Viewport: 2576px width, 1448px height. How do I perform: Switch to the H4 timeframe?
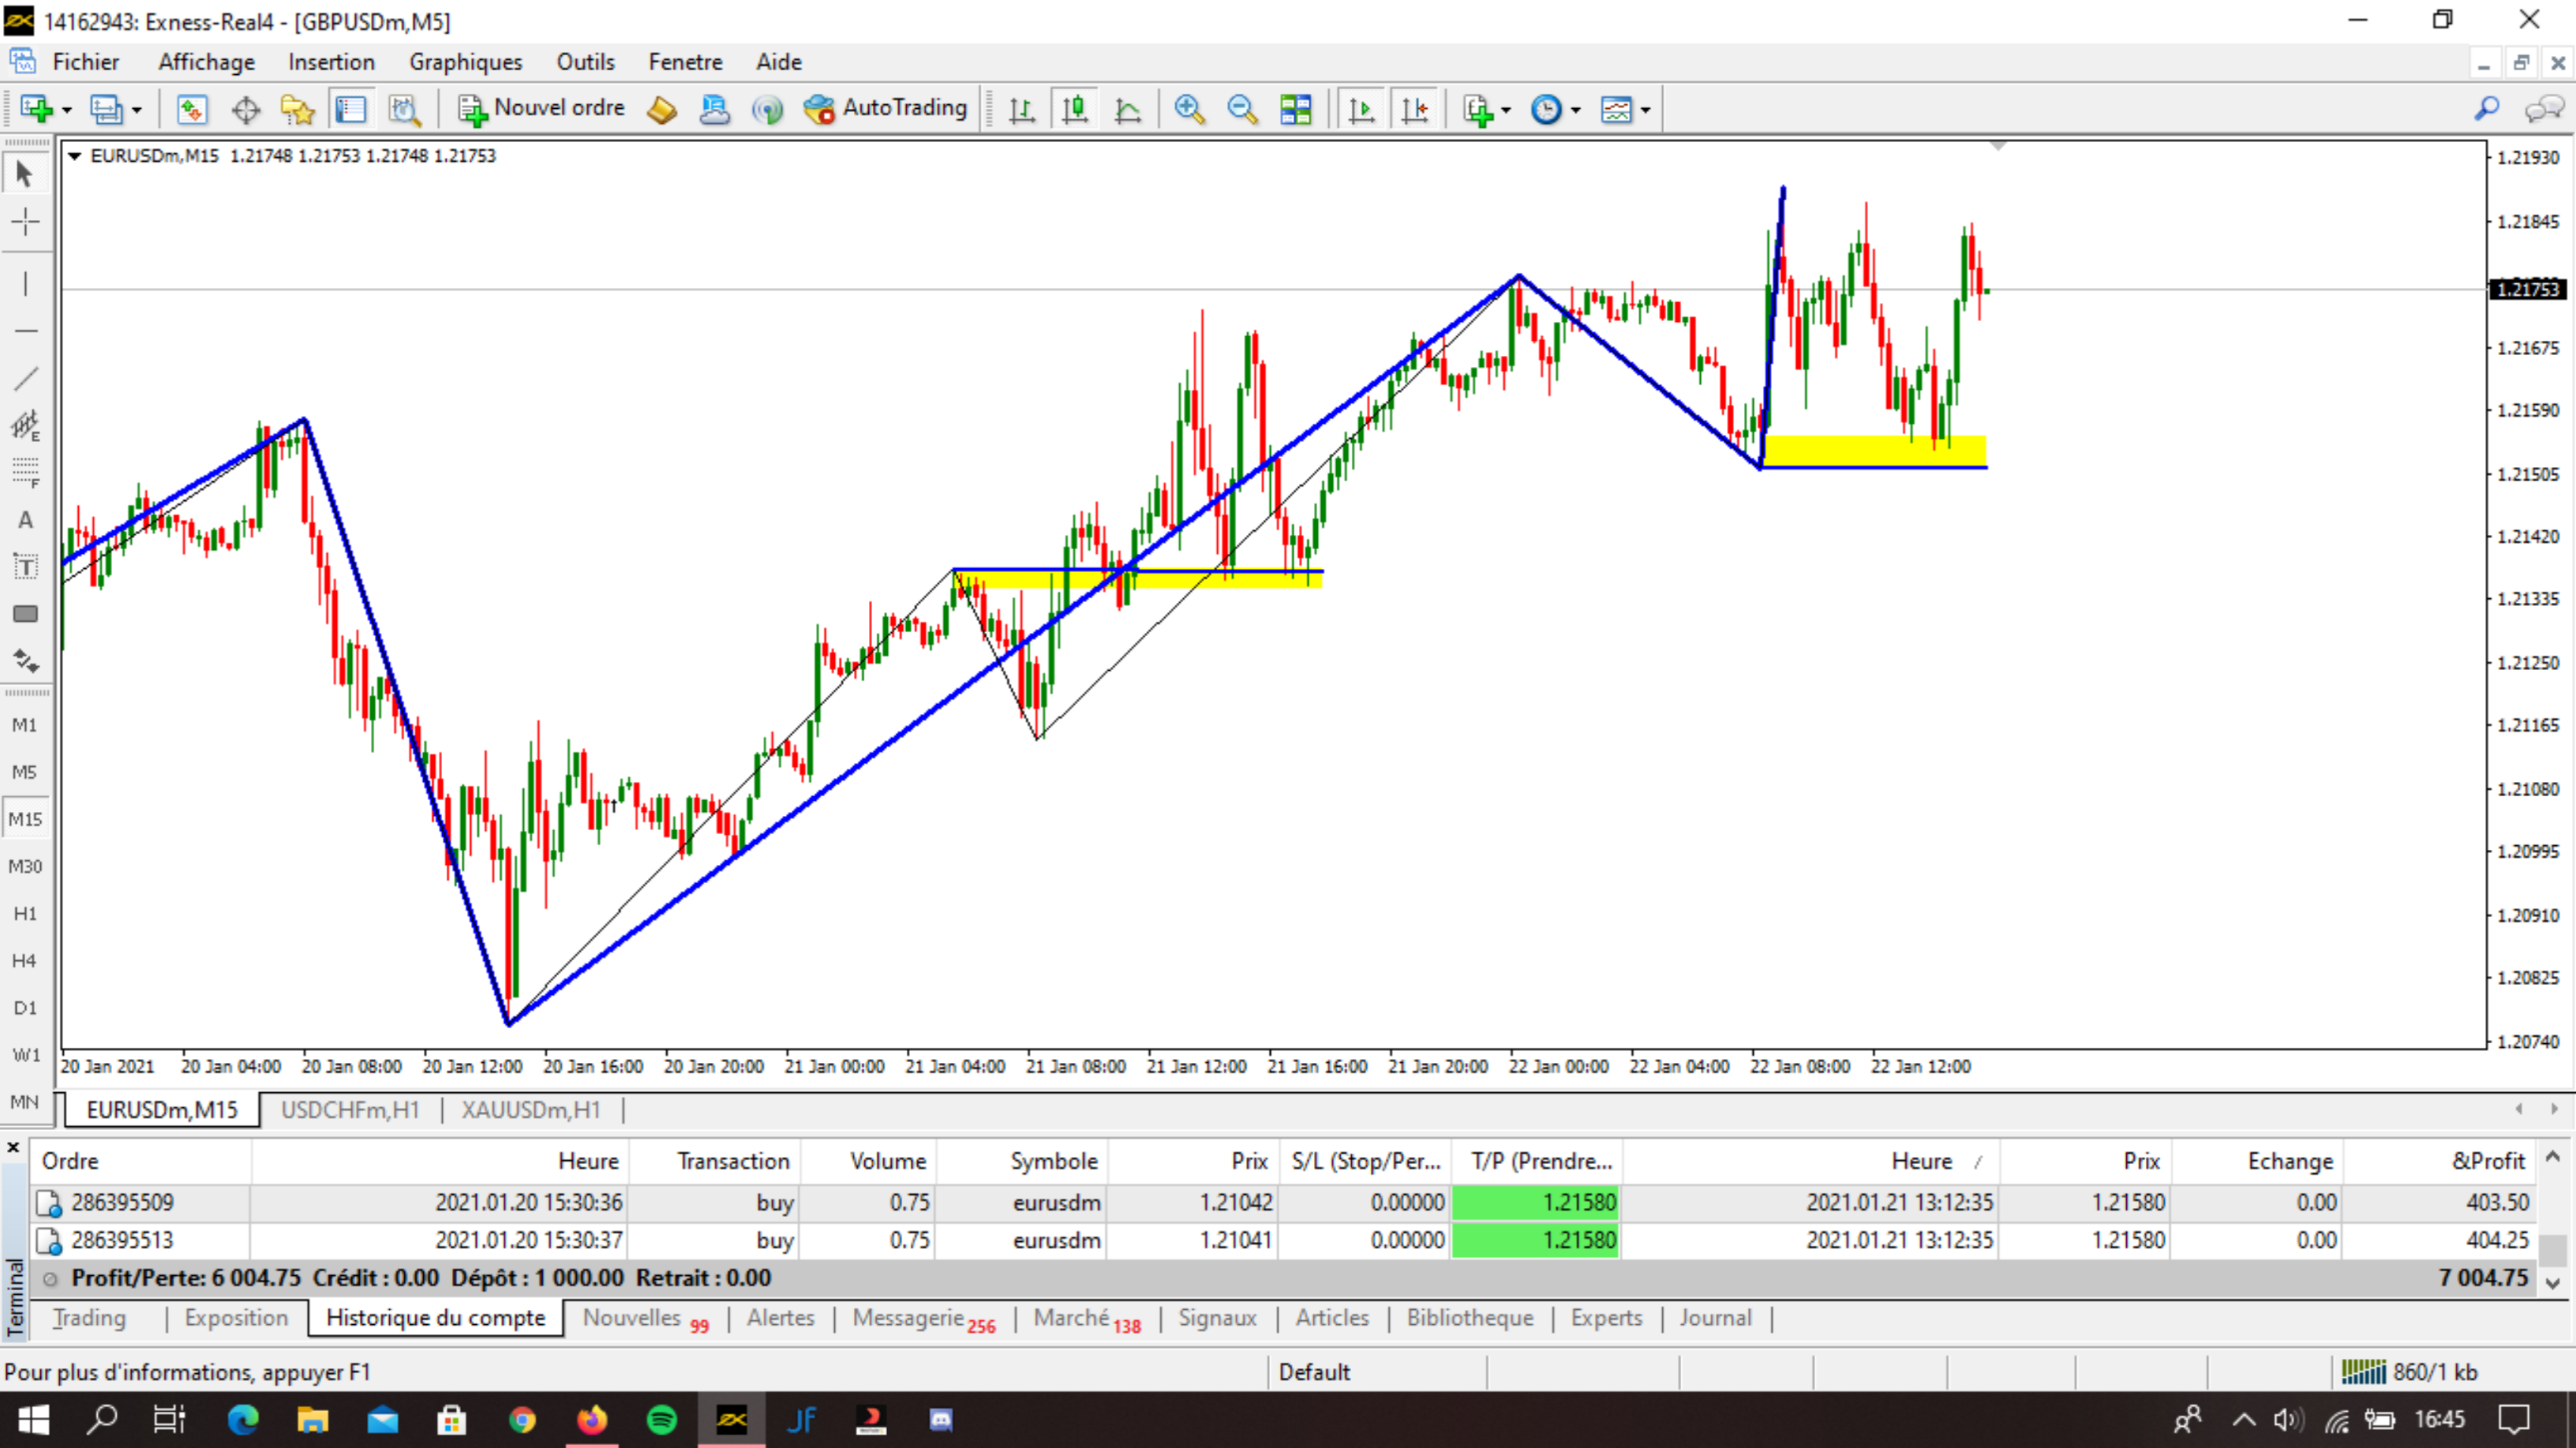25,960
